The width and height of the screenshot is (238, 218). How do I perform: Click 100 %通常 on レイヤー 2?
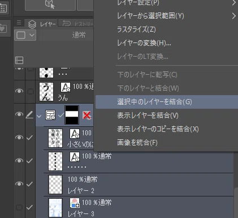pos(83,179)
